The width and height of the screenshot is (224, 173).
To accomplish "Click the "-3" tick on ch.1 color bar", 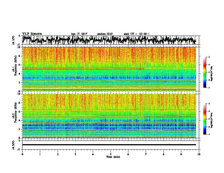I will [x=209, y=57].
